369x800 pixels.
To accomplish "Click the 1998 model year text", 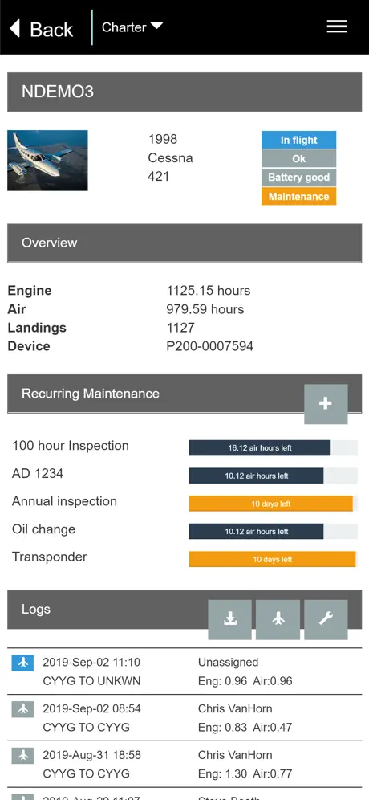I will tap(163, 139).
